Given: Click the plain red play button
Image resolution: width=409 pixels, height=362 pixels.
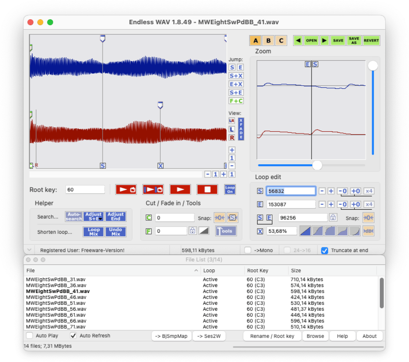Looking at the screenshot, I should tap(180, 189).
